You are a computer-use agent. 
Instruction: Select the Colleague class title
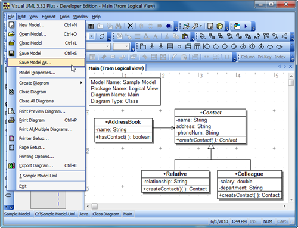pyautogui.click(x=249, y=174)
